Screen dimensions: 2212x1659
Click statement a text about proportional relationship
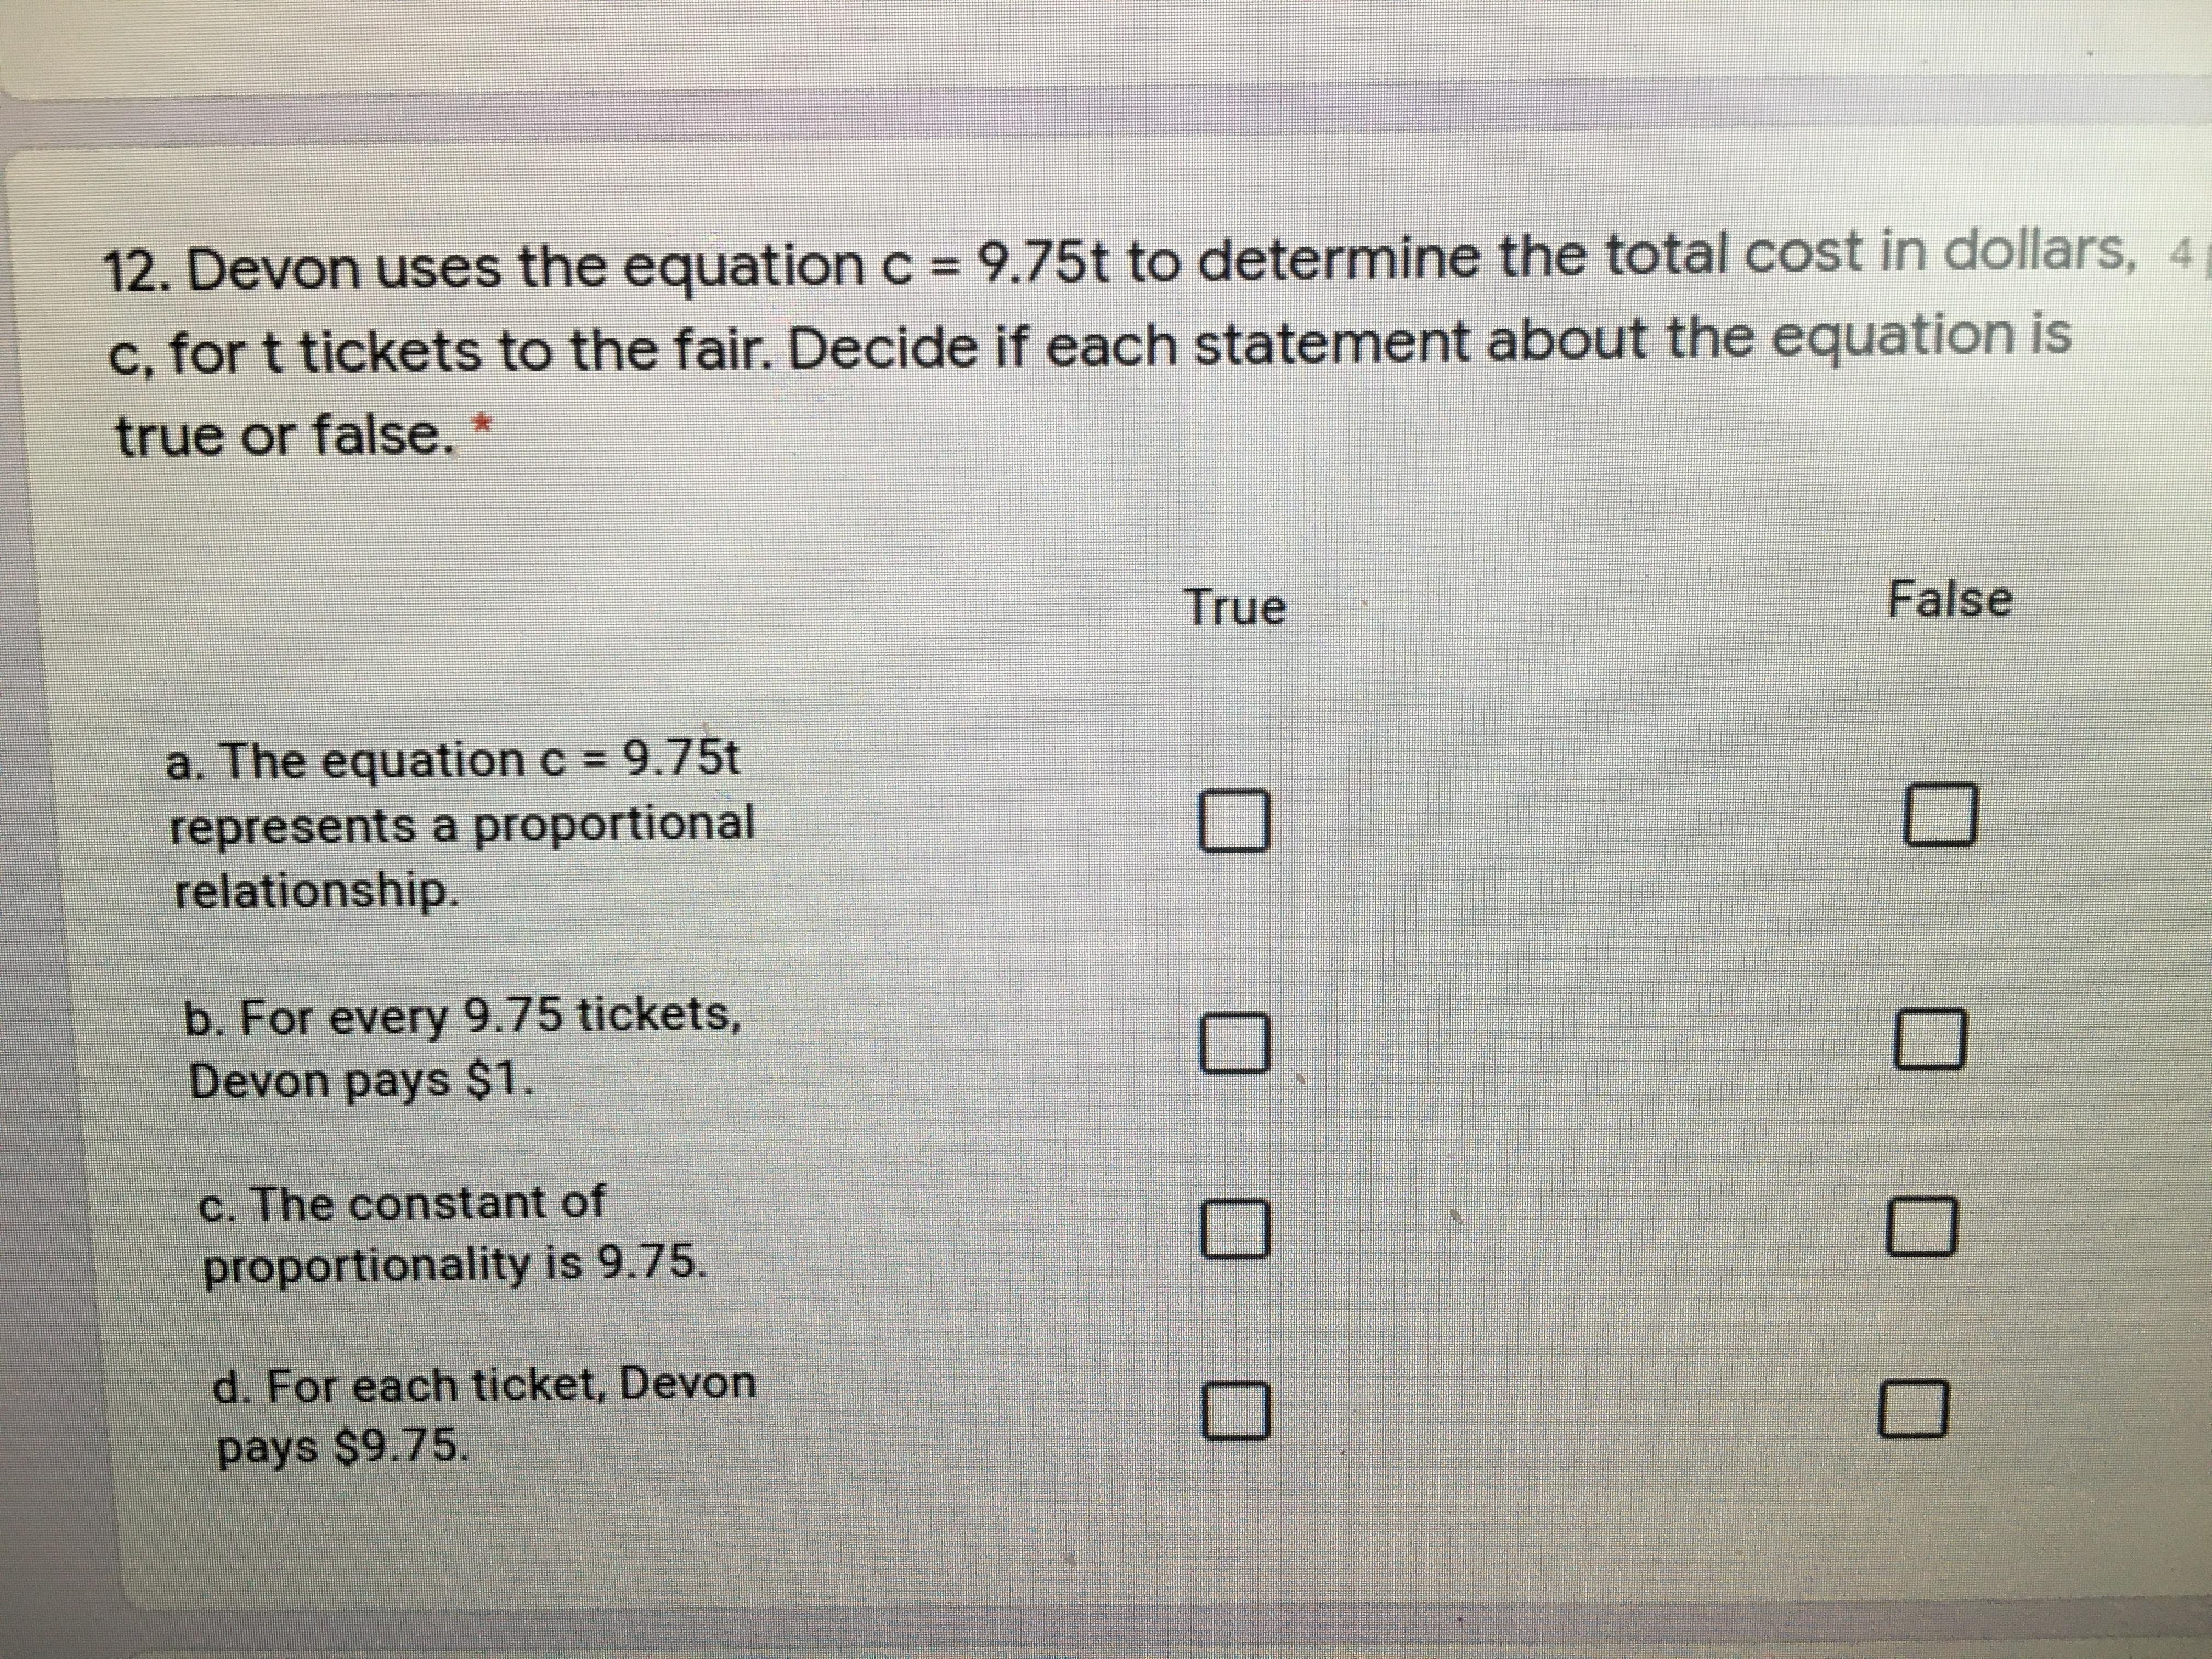click(x=460, y=824)
